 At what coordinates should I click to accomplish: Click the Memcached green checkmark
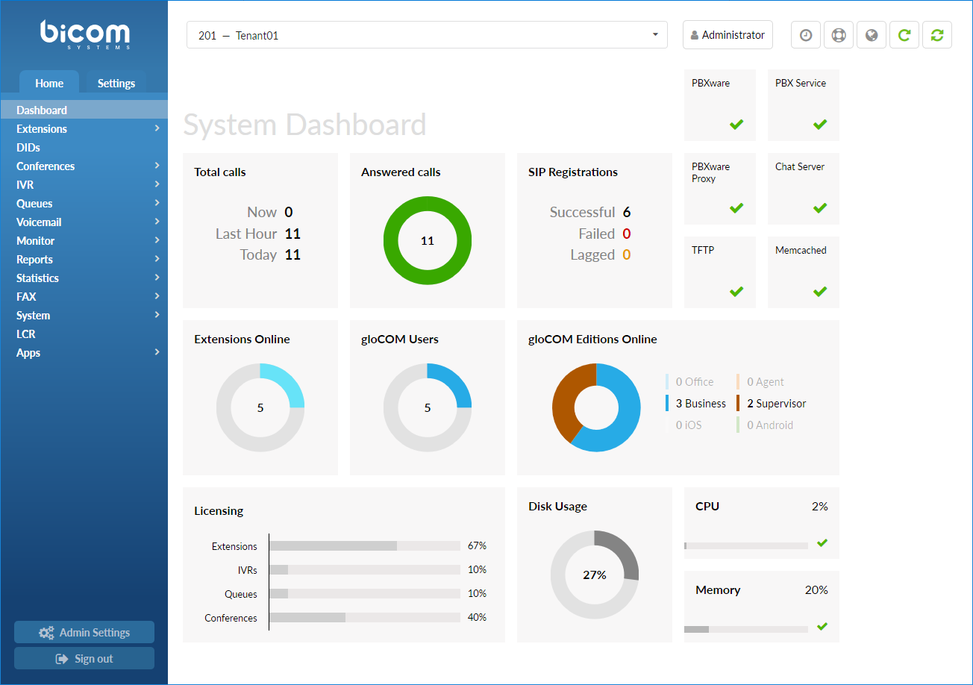(x=820, y=292)
